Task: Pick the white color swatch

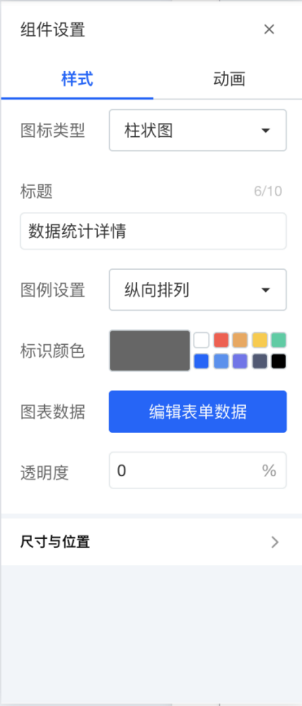Action: (x=201, y=340)
